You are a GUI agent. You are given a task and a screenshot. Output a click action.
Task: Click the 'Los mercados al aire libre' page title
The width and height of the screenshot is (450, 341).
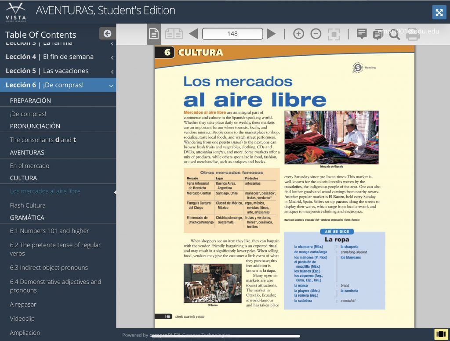click(x=254, y=91)
